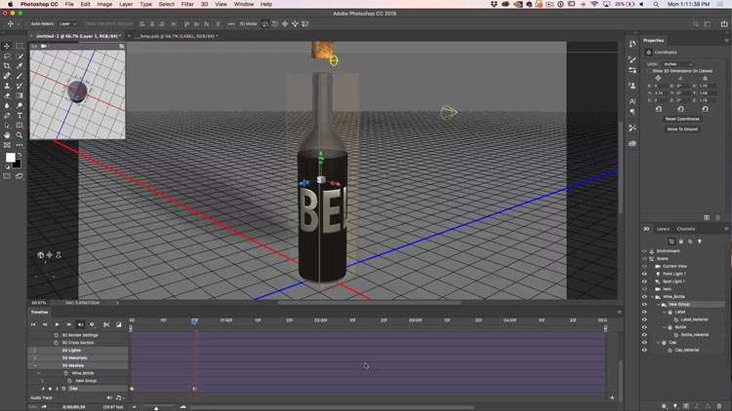
Task: Split clip at playhead with scissors icon
Action: pos(106,324)
